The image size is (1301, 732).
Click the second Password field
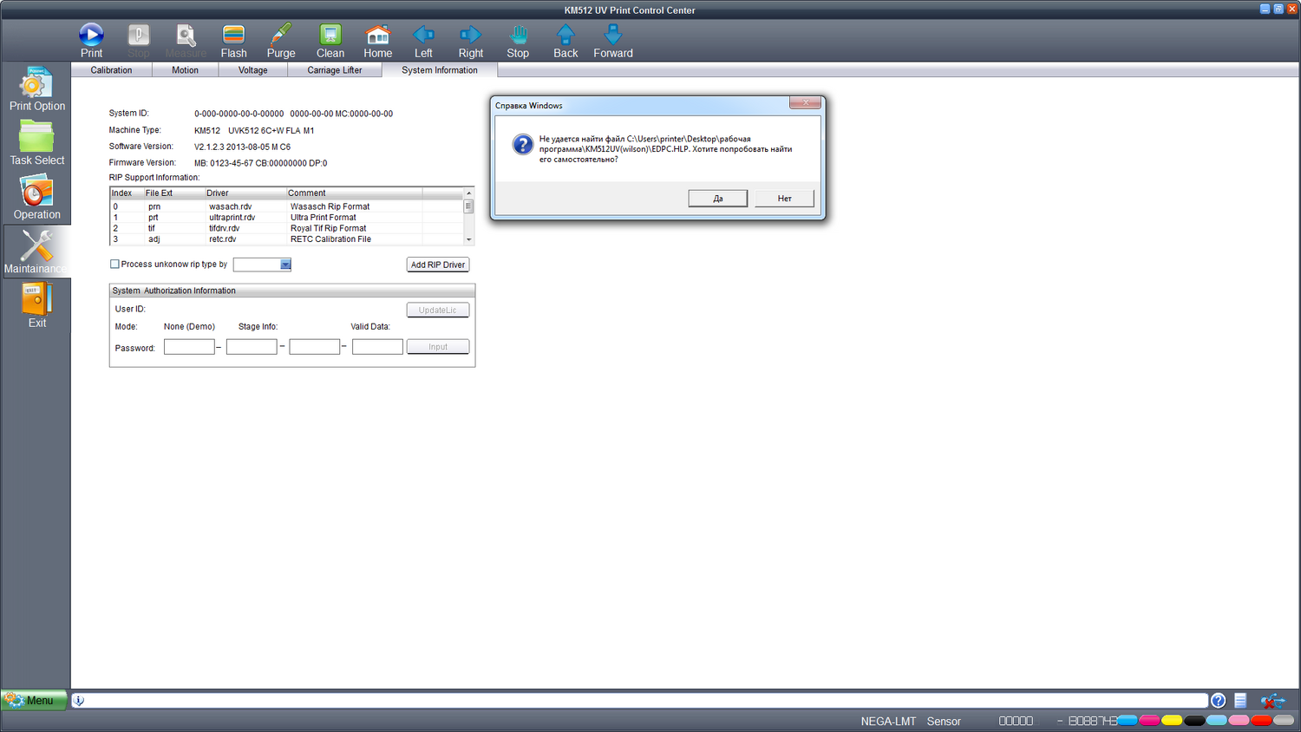[x=252, y=347]
